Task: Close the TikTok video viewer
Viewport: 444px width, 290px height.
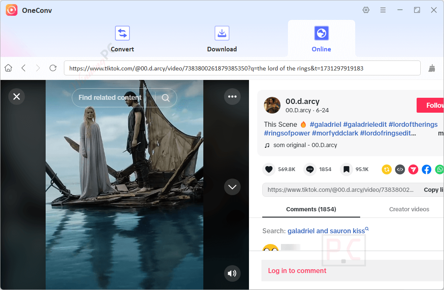Action: click(17, 97)
